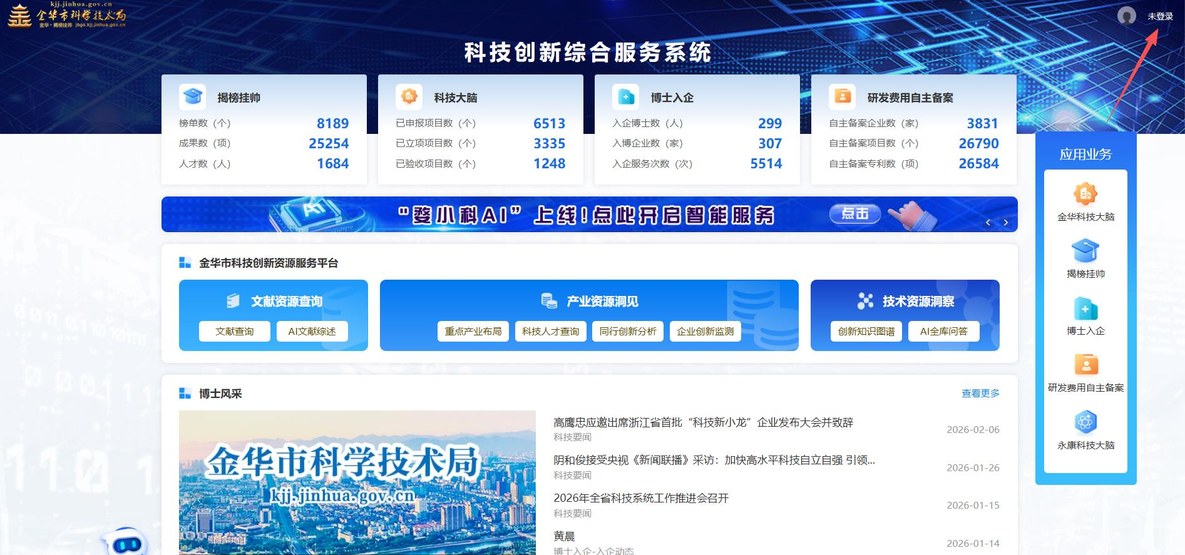This screenshot has width=1185, height=555.
Task: Select 重点产业布局 under 产业资源洞见
Action: [x=473, y=332]
